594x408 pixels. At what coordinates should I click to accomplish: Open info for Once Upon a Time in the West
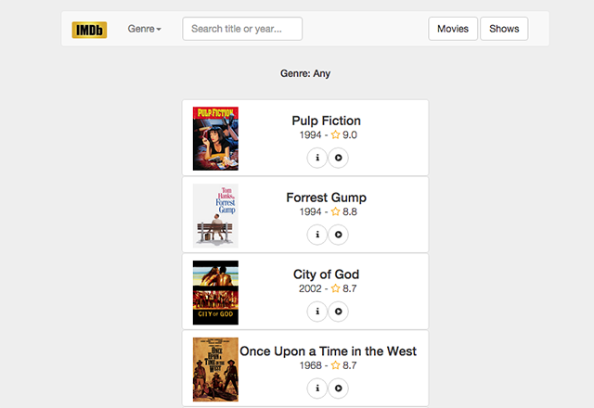click(x=317, y=388)
